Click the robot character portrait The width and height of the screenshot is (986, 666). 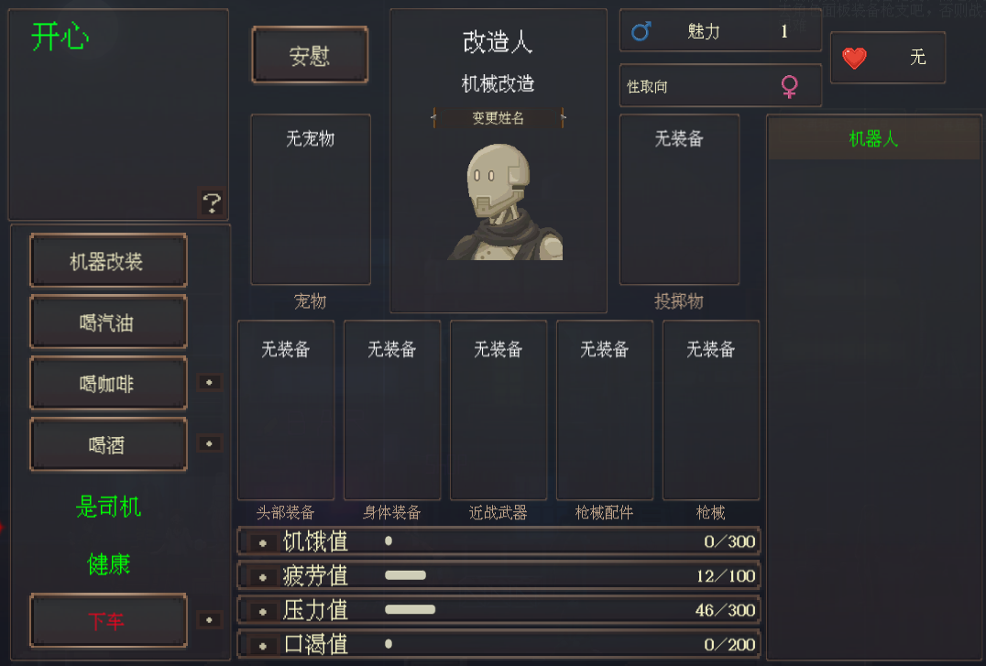(505, 202)
